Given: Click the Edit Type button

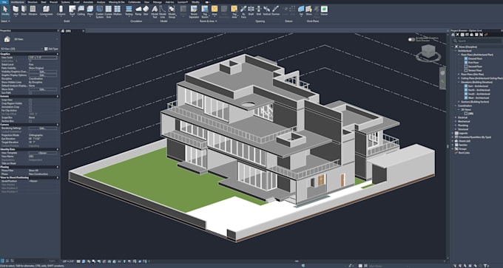Looking at the screenshot, I should coord(51,49).
